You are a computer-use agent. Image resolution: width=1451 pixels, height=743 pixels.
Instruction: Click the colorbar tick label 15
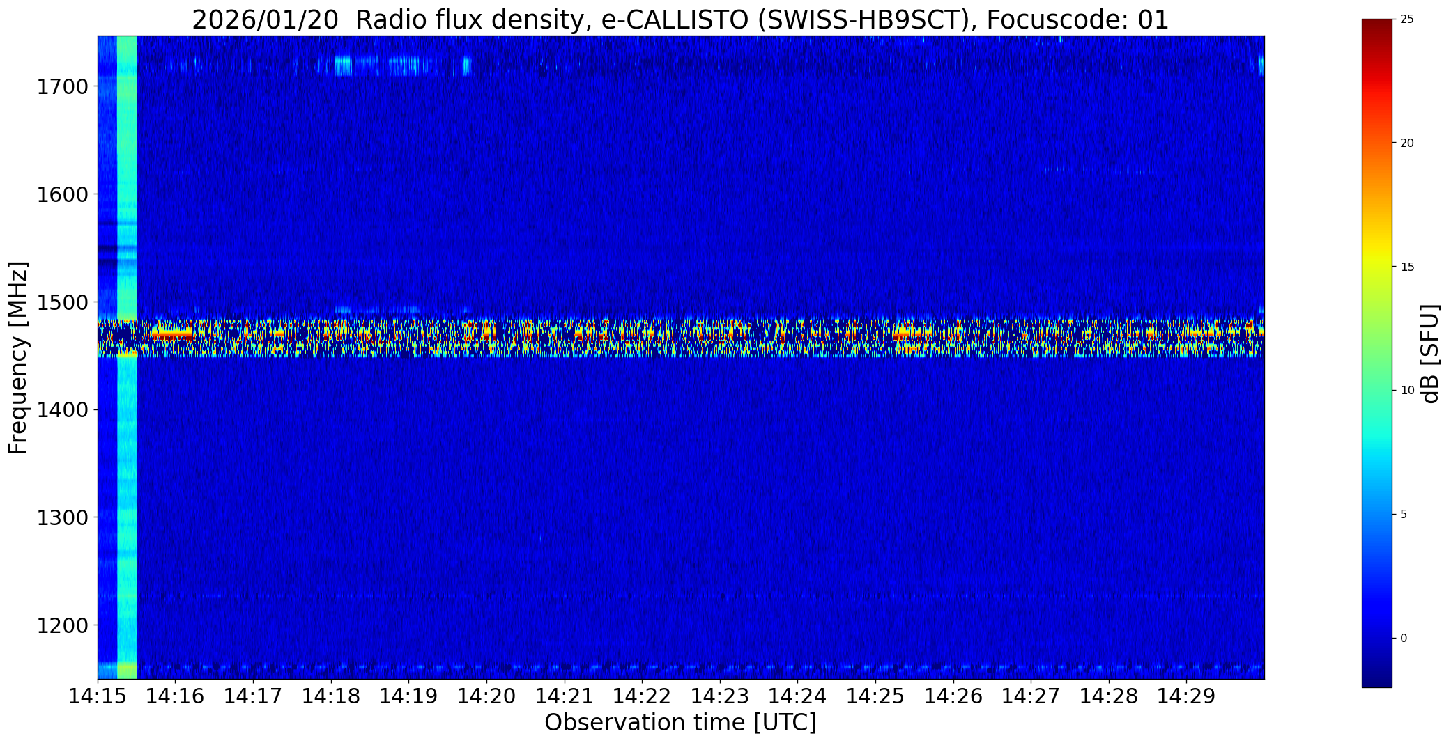(1407, 267)
